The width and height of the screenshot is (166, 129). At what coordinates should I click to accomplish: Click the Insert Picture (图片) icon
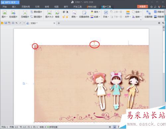point(5,13)
